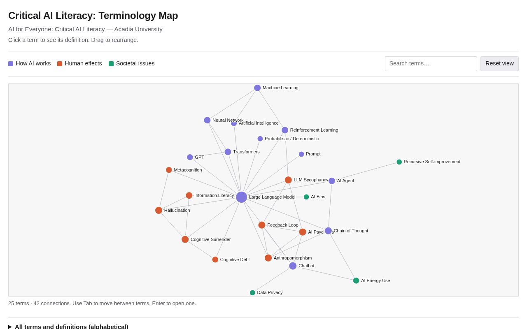The height and width of the screenshot is (329, 527).
Task: Click the Cognitive Surrender node
Action: click(x=185, y=239)
